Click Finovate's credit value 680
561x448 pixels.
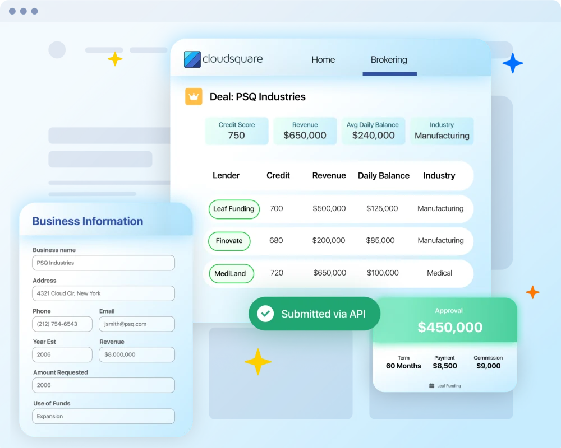point(276,240)
